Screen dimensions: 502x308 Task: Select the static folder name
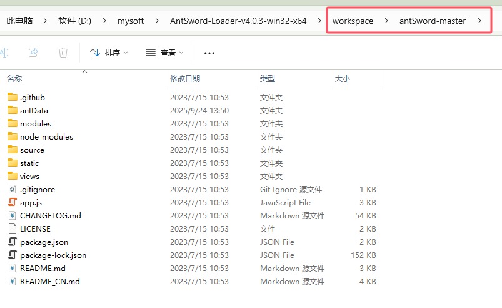pyautogui.click(x=29, y=163)
